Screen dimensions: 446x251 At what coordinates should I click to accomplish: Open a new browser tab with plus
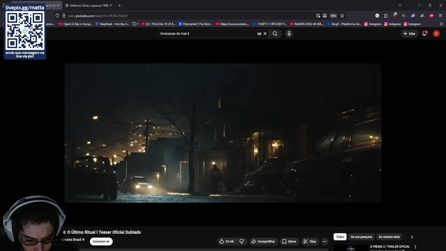click(x=120, y=5)
